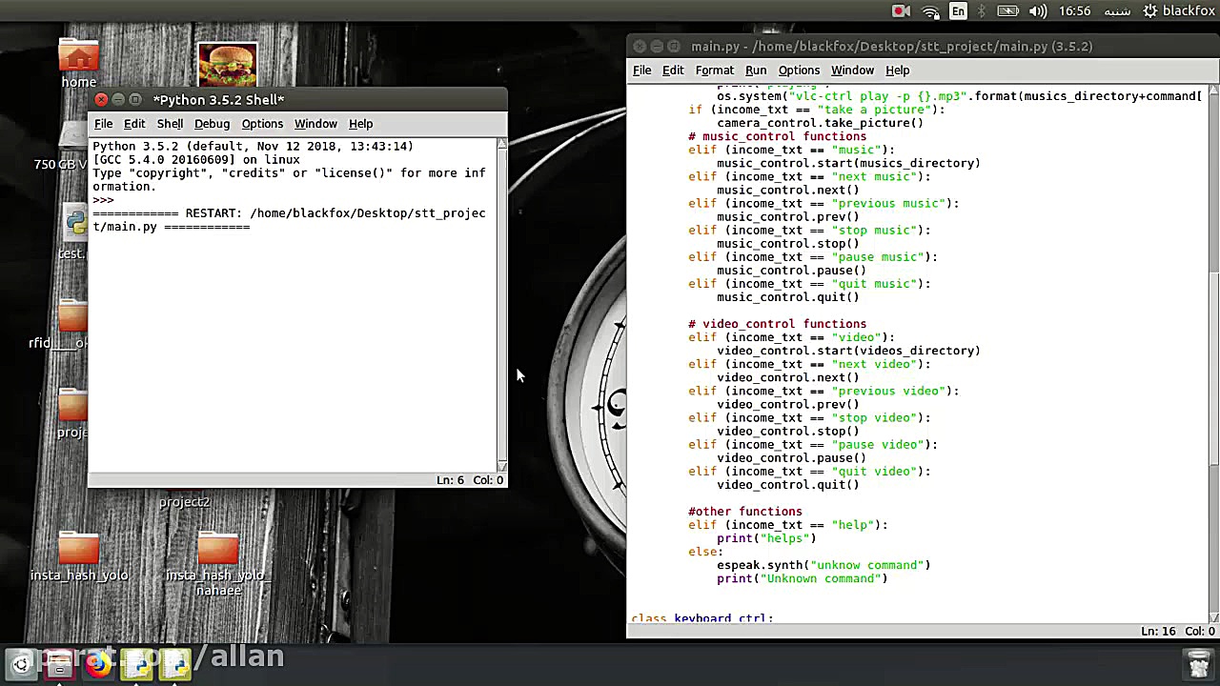
Task: Open the sound volume indicator
Action: (1038, 11)
